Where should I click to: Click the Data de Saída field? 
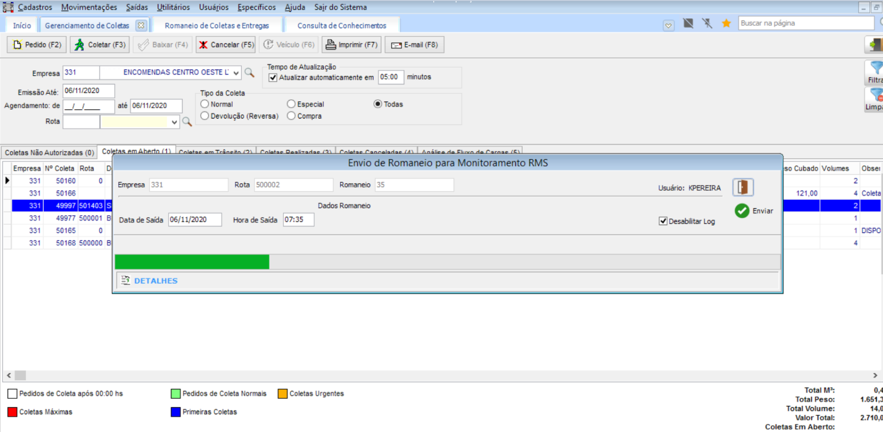point(195,220)
